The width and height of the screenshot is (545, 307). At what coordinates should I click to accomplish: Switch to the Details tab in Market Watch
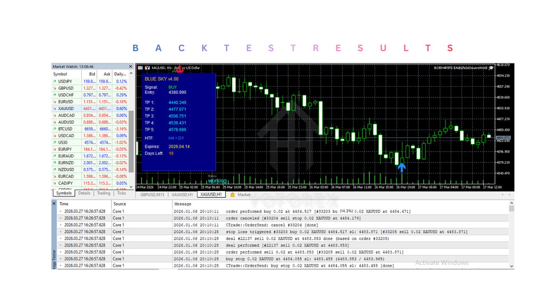84,193
